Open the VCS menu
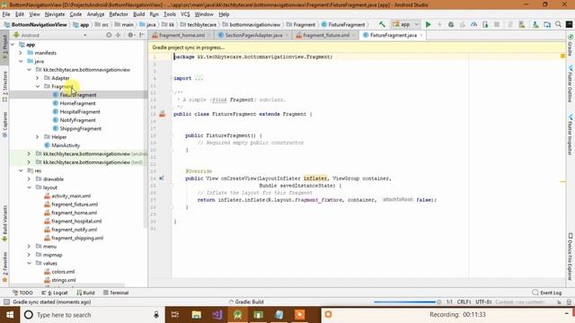The height and width of the screenshot is (323, 575). [x=185, y=14]
